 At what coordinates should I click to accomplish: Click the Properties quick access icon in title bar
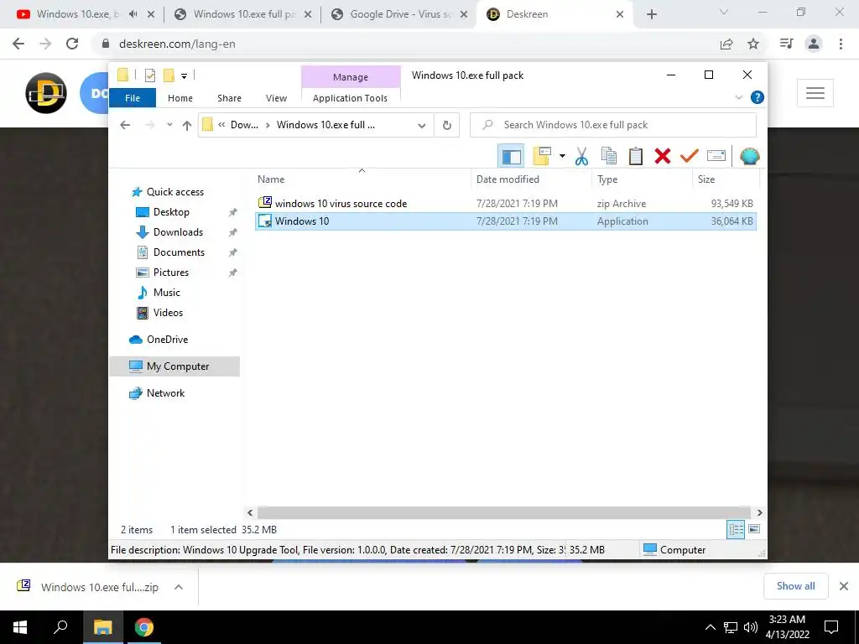click(149, 75)
